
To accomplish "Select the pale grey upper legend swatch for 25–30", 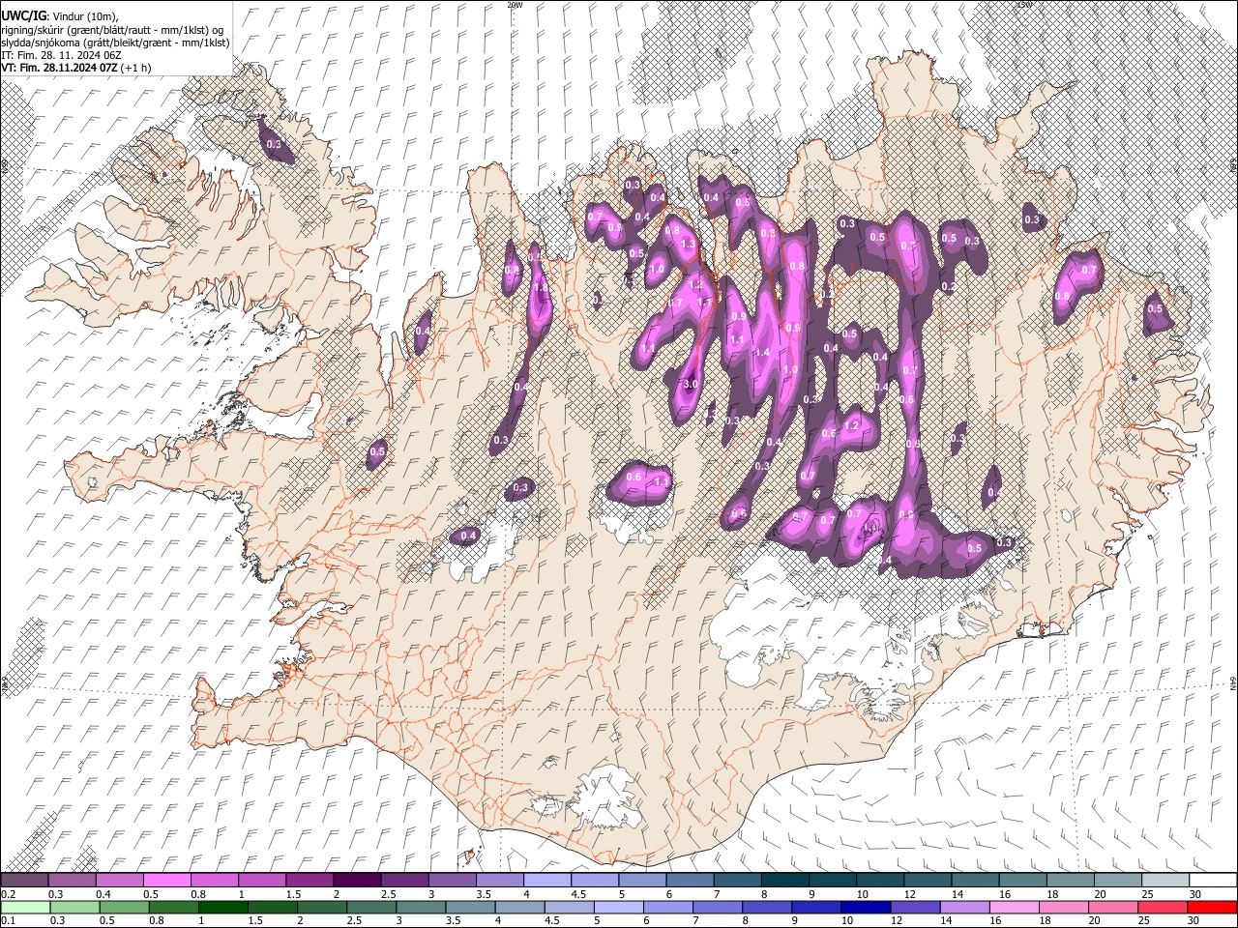I will 1164,880.
